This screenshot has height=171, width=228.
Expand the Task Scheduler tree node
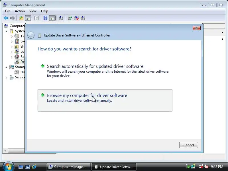[12, 36]
